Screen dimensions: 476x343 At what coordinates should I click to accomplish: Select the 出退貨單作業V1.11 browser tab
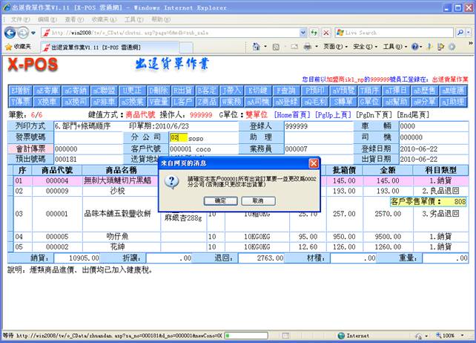95,46
